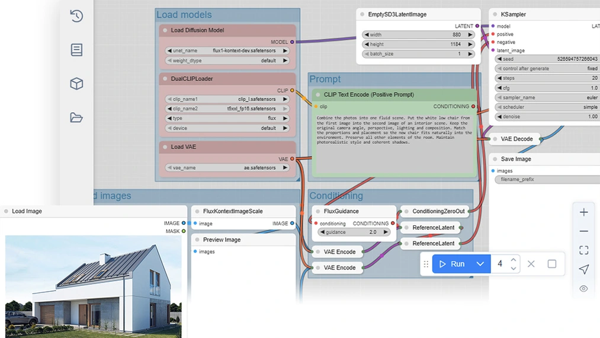The image size is (600, 338).
Task: Click the fit view icon
Action: [583, 250]
